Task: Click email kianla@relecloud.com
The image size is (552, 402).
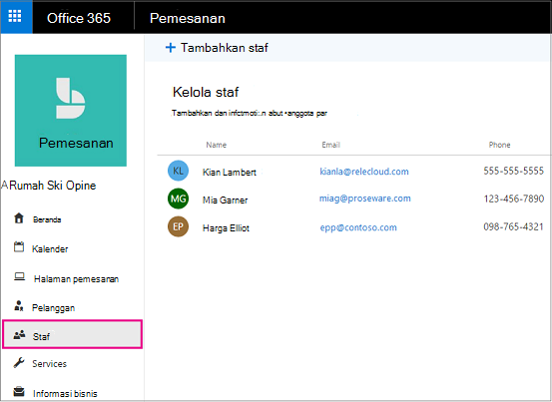Action: [x=364, y=172]
